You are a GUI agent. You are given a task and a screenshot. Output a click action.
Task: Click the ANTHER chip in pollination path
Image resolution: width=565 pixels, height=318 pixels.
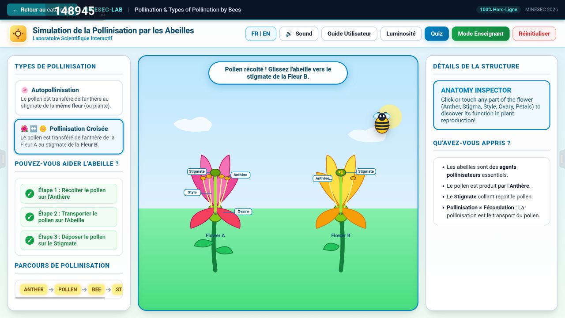34,290
